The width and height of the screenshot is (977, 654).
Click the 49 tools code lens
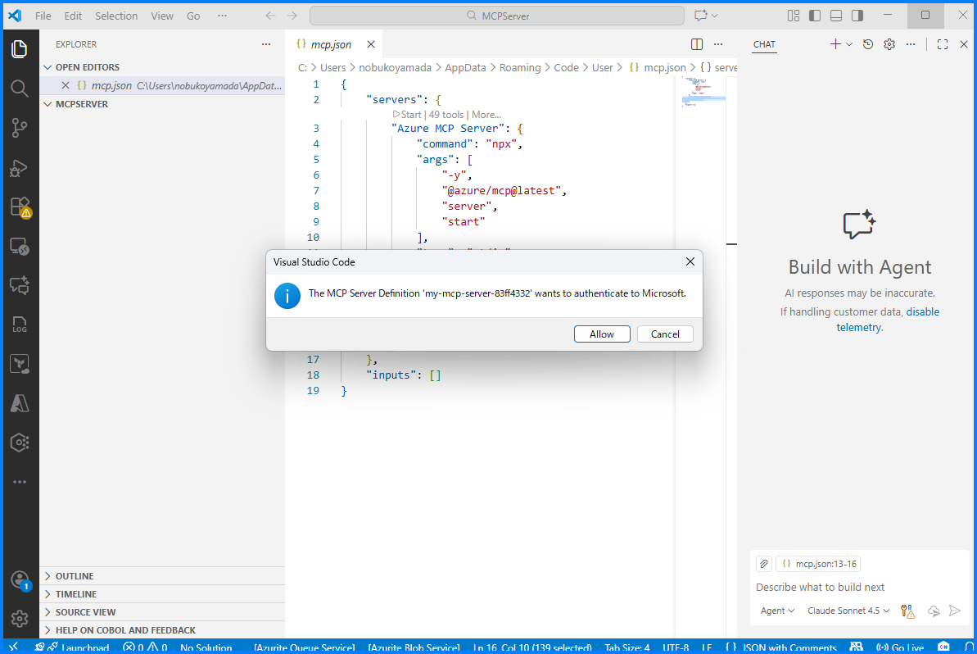tap(446, 115)
